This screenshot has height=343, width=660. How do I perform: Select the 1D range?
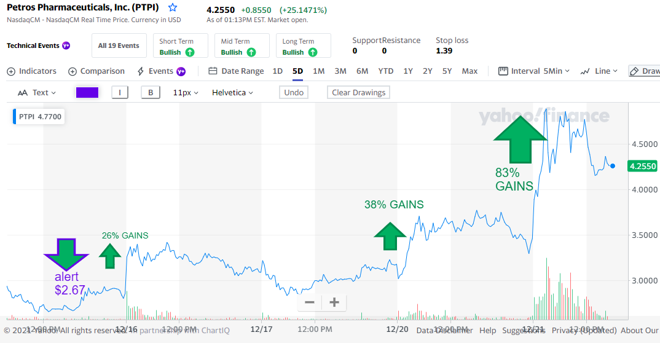coord(277,71)
